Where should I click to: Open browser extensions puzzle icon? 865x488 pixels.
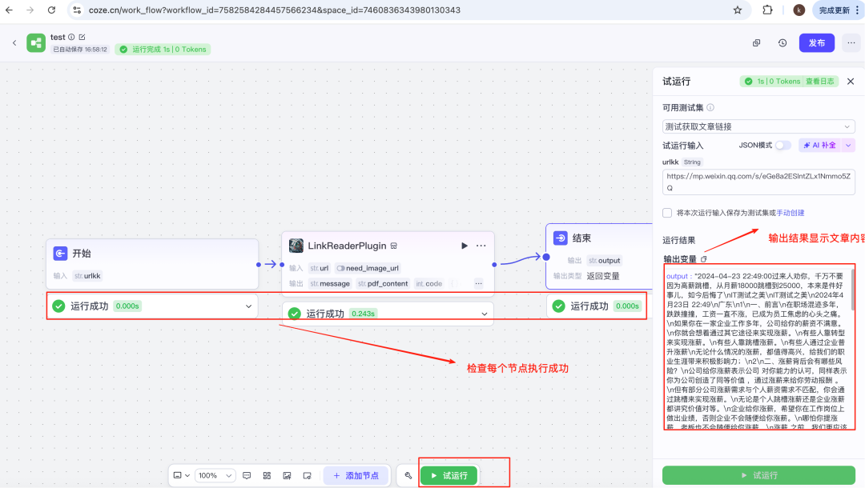point(767,10)
